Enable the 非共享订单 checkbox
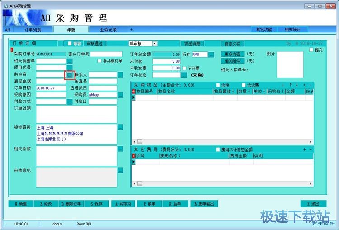 pos(99,61)
